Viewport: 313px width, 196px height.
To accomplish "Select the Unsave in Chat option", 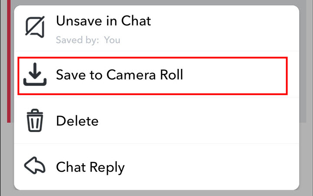I will tap(103, 20).
